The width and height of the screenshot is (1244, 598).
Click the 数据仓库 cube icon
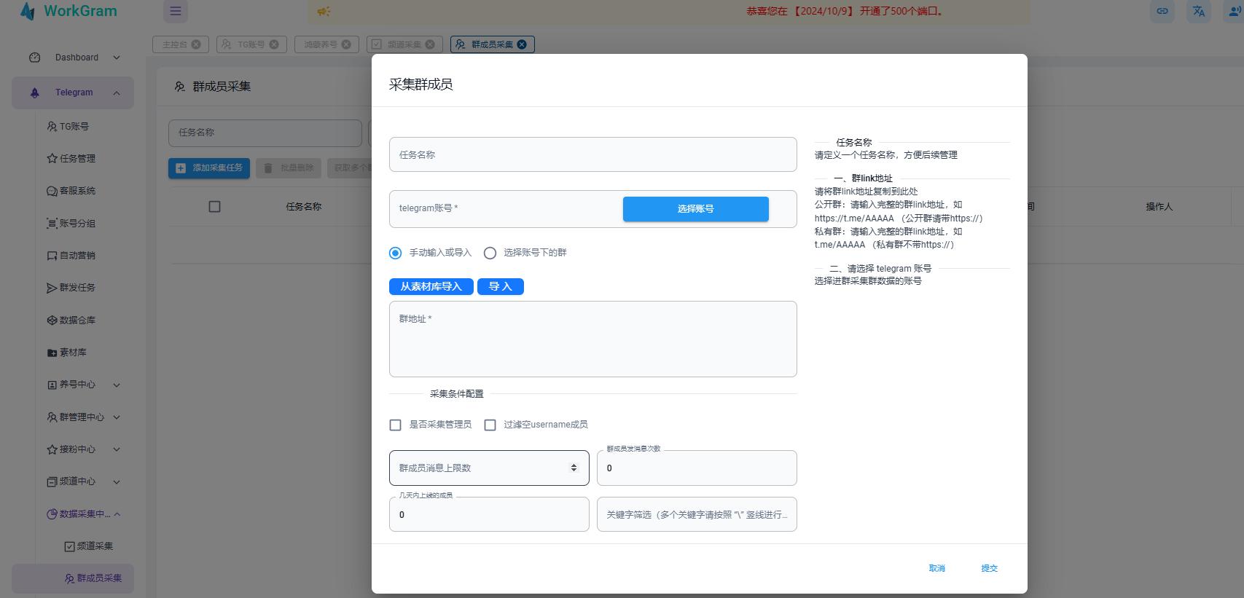(52, 320)
